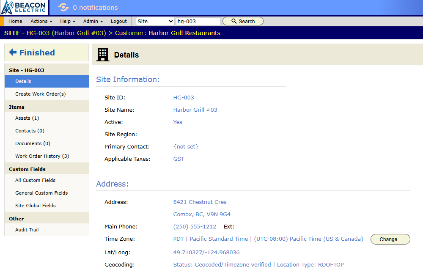This screenshot has width=423, height=275.
Task: Expand the Actions menu
Action: click(41, 21)
